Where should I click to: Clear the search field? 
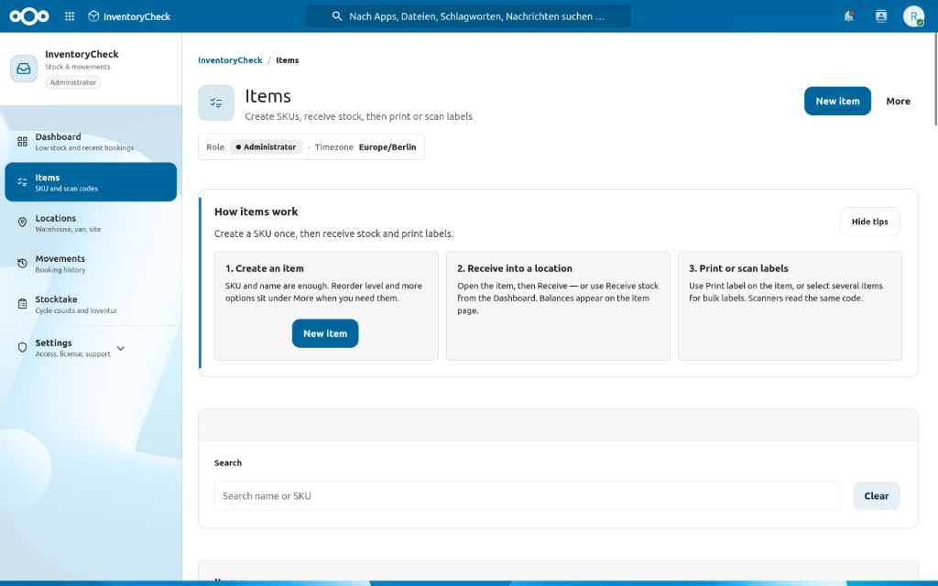pos(877,495)
